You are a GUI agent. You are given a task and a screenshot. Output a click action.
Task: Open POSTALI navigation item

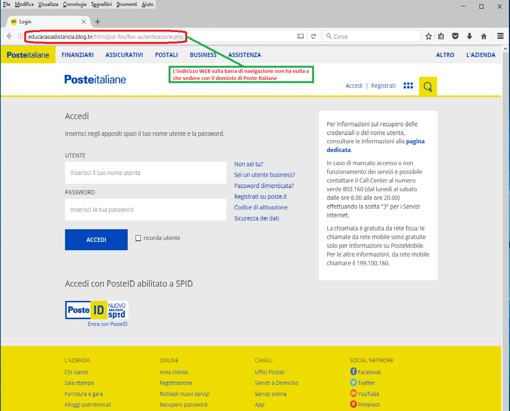[x=167, y=55]
